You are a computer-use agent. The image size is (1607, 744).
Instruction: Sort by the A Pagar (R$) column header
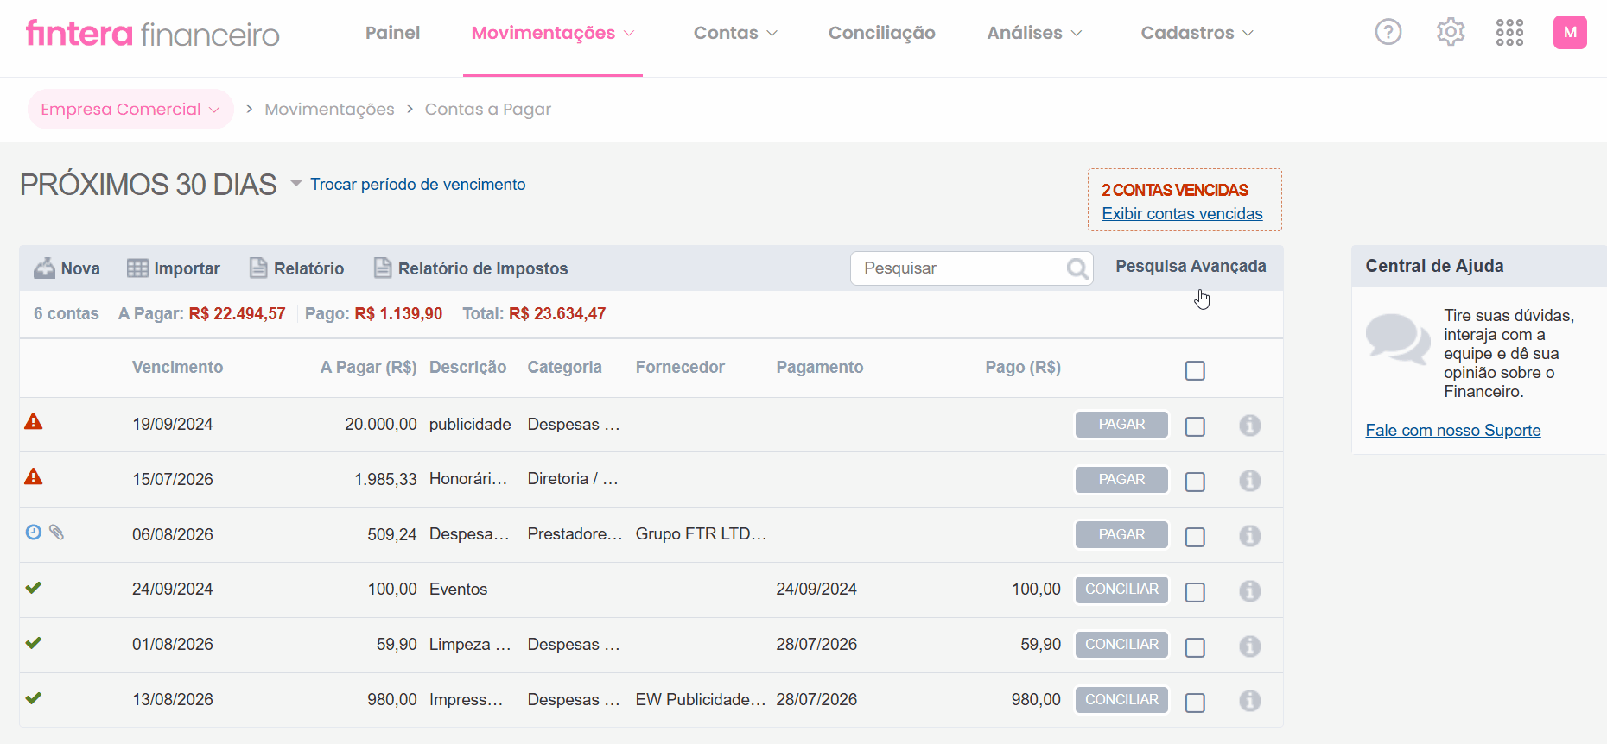(x=368, y=367)
